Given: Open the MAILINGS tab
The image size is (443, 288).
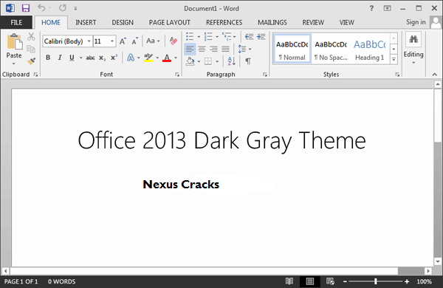Looking at the screenshot, I should point(272,22).
